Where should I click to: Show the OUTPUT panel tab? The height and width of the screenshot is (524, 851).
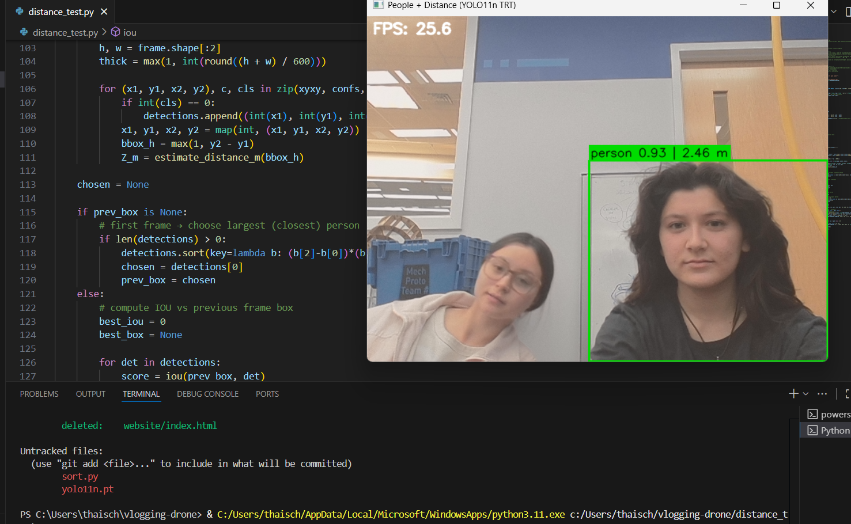[x=90, y=394]
